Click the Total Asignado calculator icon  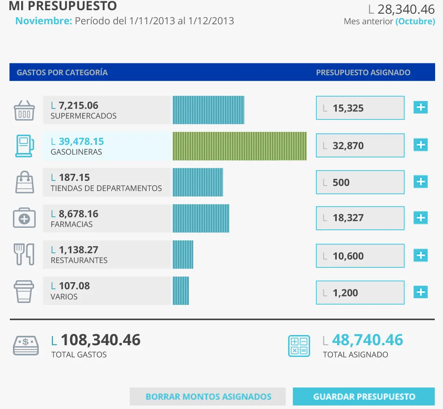(299, 346)
